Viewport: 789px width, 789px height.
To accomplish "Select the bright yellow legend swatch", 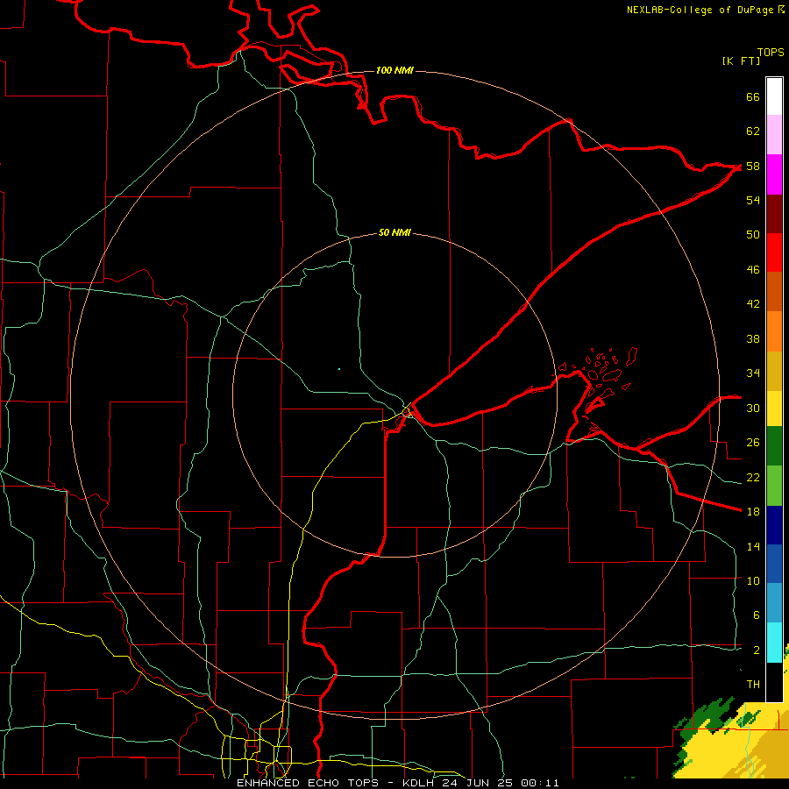I will [x=774, y=408].
